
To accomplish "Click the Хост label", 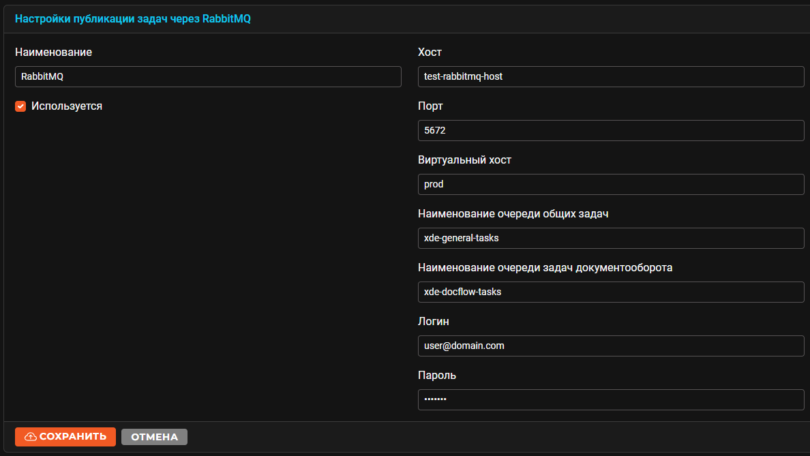I will coord(430,52).
